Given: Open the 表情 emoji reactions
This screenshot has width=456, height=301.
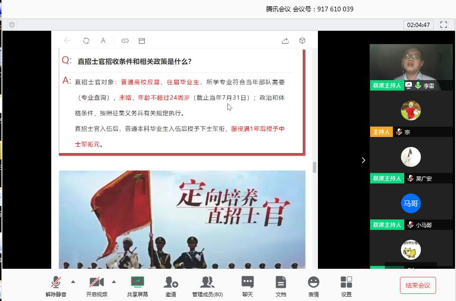Looking at the screenshot, I should point(314,286).
